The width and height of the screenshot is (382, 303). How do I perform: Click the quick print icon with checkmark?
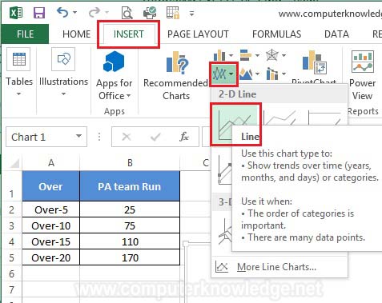(x=150, y=13)
